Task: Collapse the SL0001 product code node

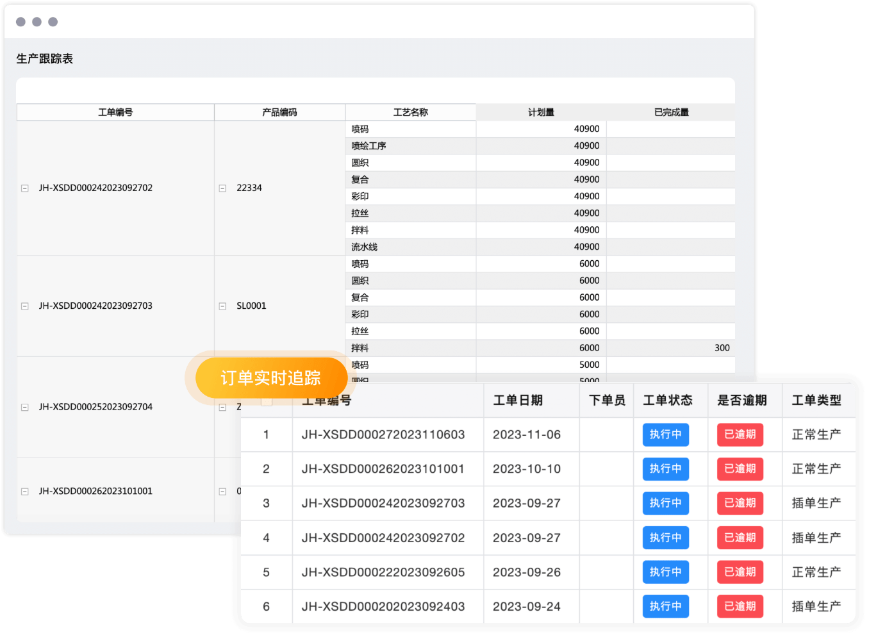Action: pos(222,306)
